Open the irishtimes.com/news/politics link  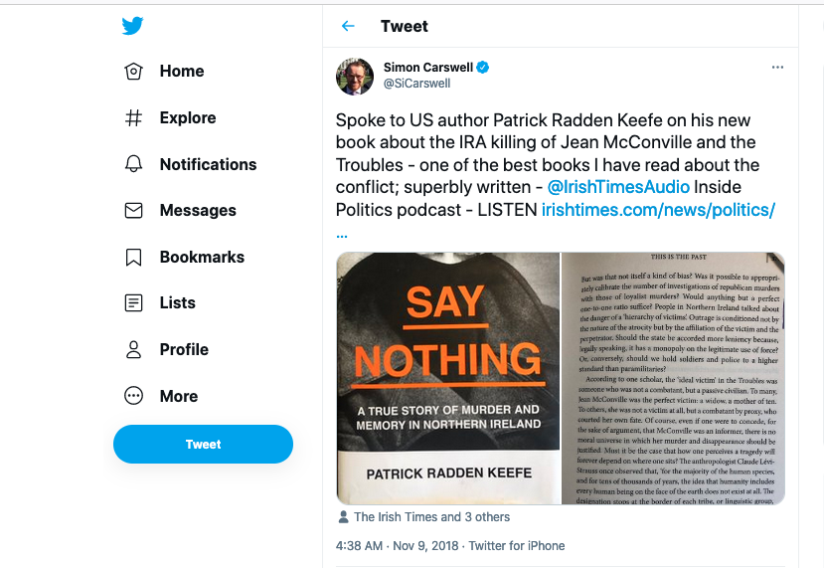(x=658, y=210)
